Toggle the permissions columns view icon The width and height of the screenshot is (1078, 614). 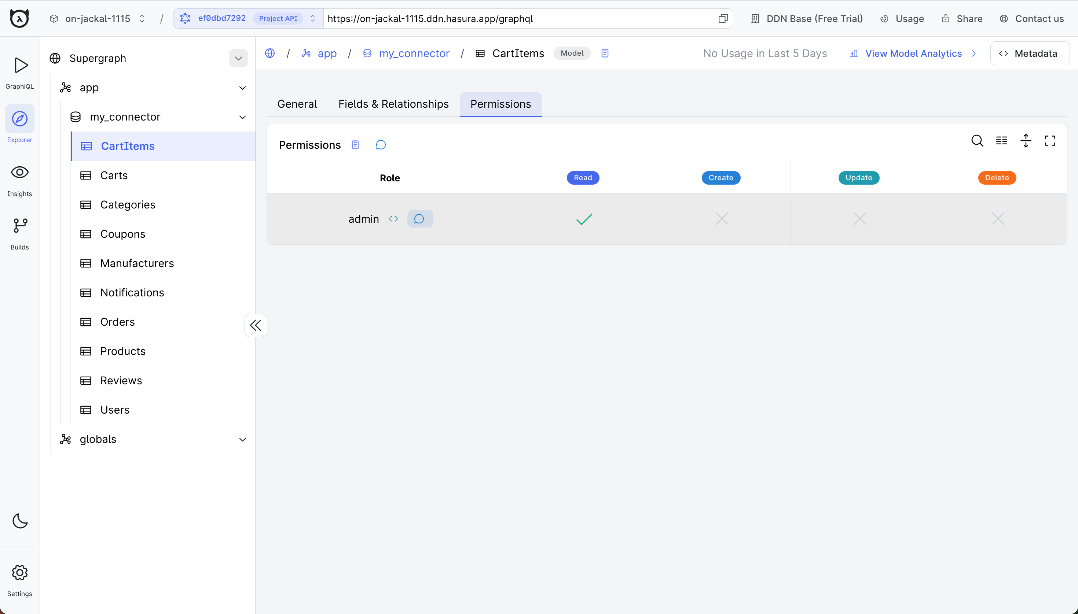1002,140
